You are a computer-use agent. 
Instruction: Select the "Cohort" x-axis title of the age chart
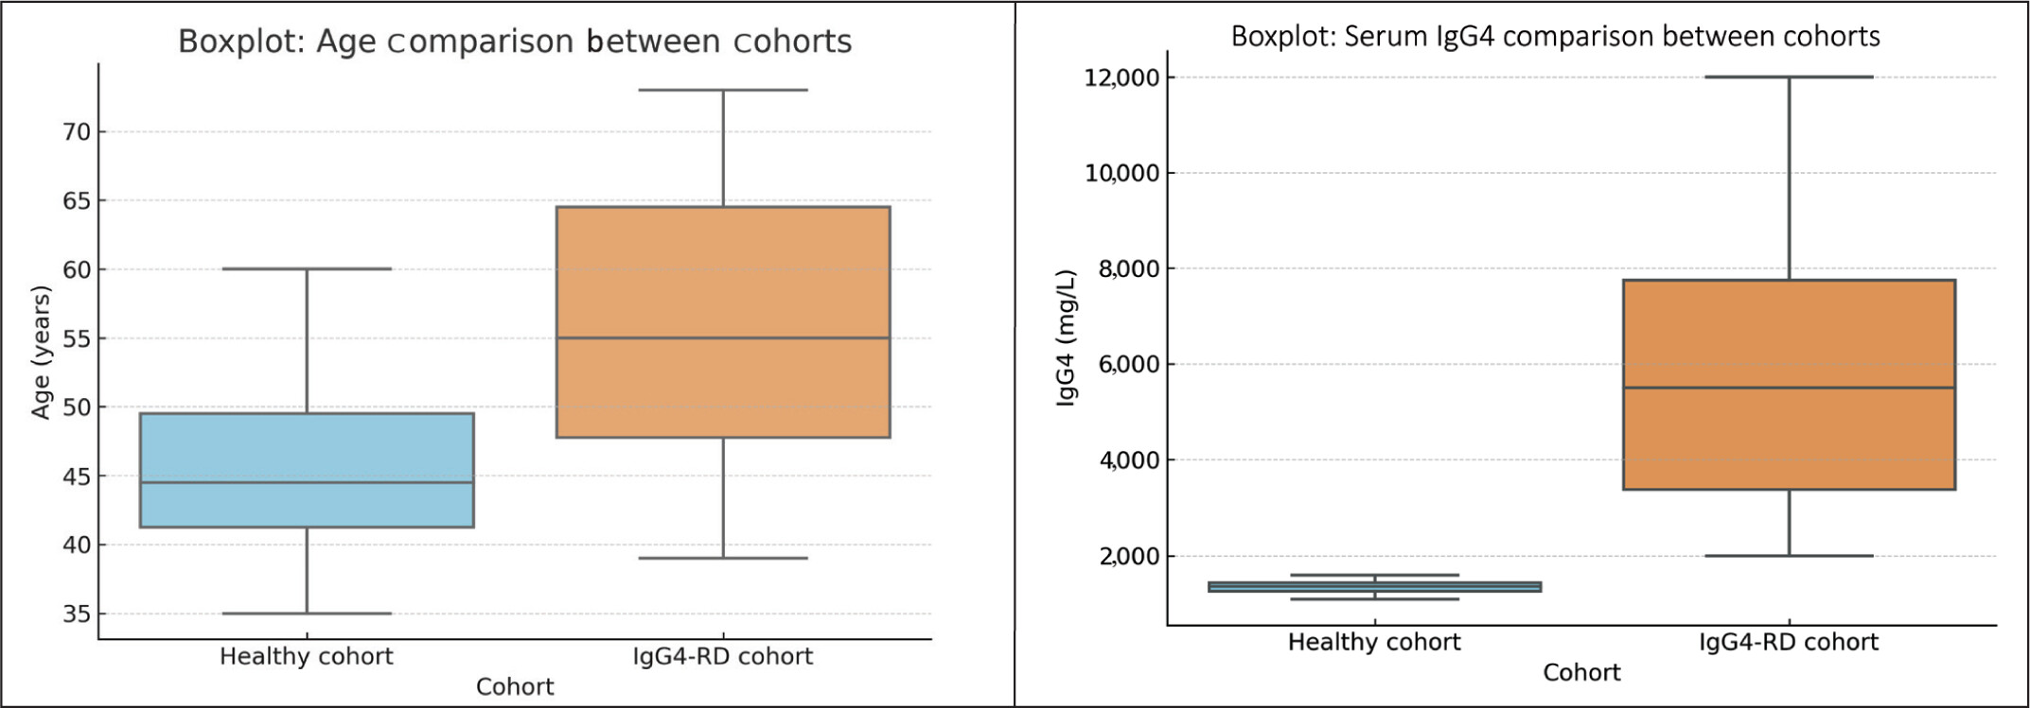(x=515, y=686)
